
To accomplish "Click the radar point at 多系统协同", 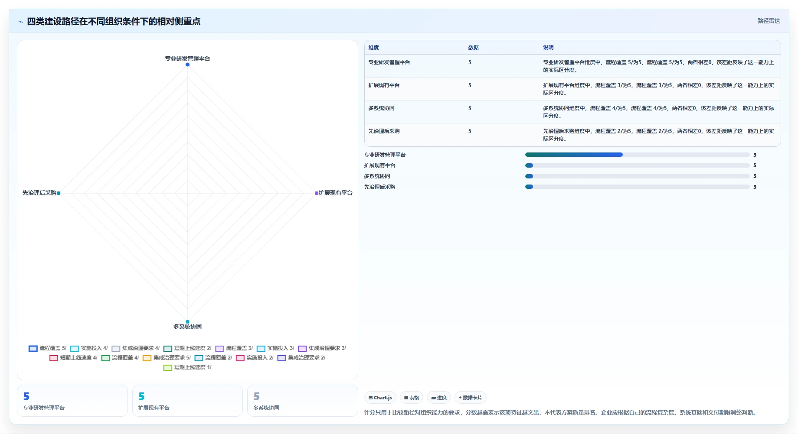I will click(x=187, y=322).
